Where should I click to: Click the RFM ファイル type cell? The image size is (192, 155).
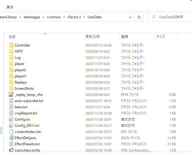[130, 95]
